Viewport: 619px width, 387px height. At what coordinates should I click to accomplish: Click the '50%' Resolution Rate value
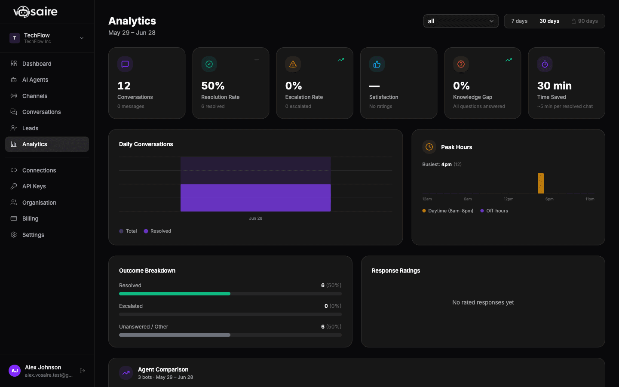pos(213,86)
